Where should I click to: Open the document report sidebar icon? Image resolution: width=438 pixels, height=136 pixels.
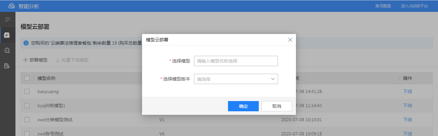tap(7, 66)
